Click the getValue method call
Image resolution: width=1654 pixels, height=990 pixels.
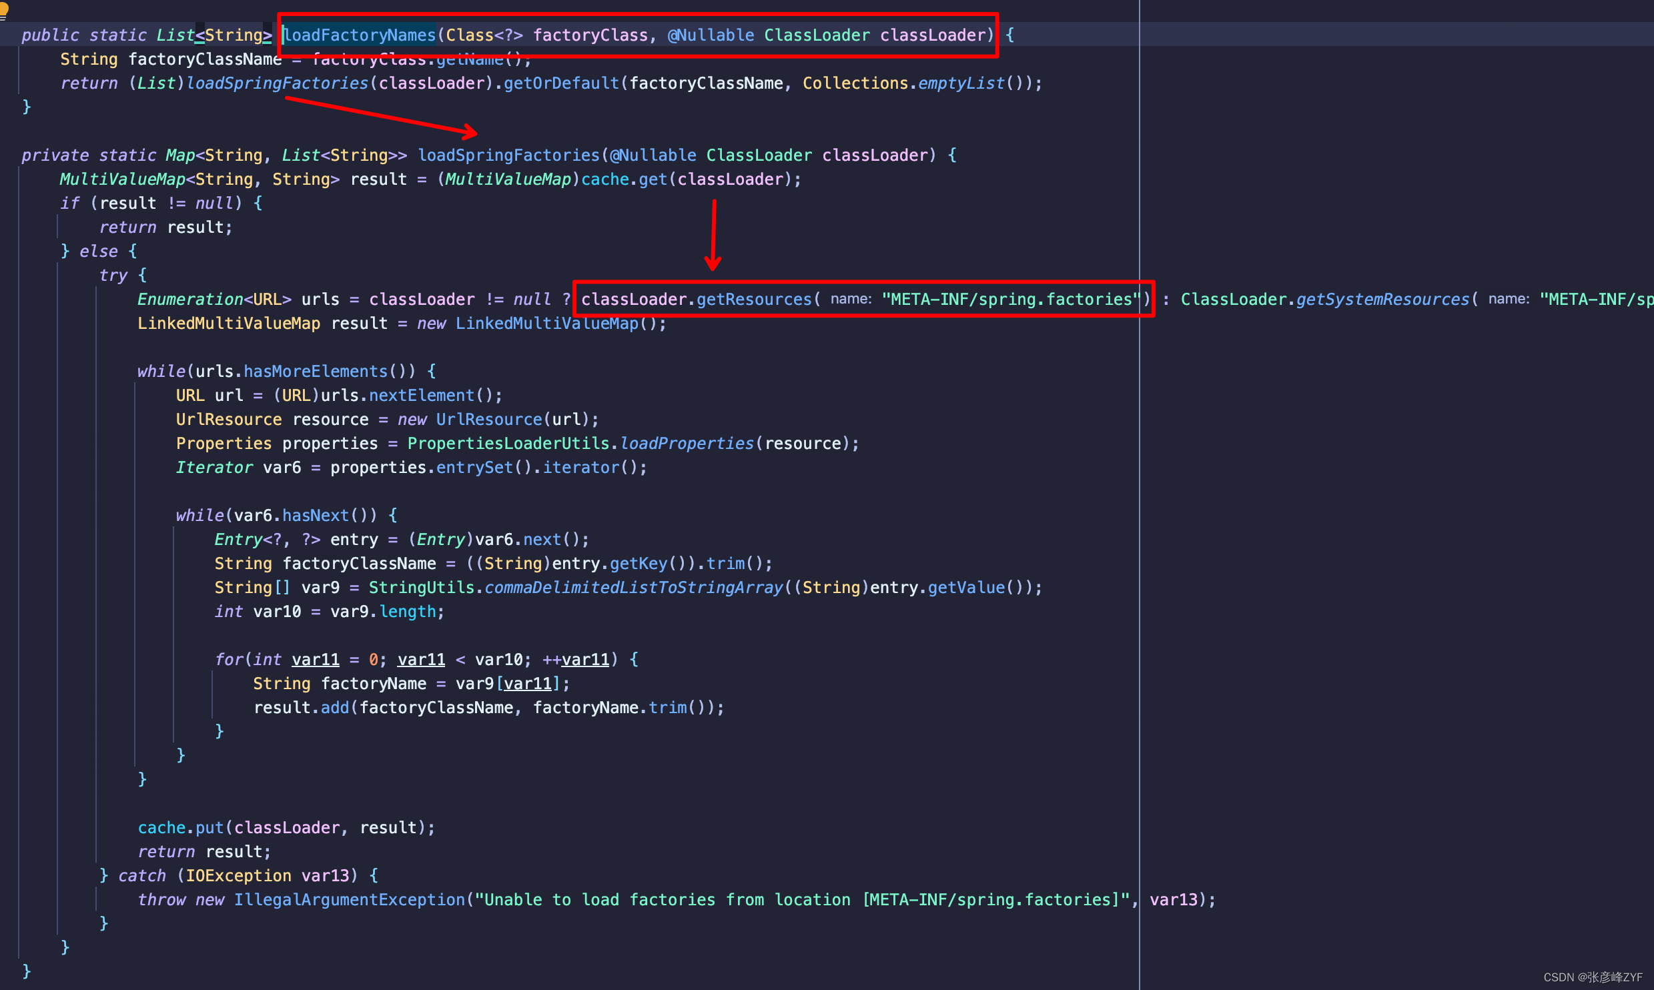(x=966, y=587)
